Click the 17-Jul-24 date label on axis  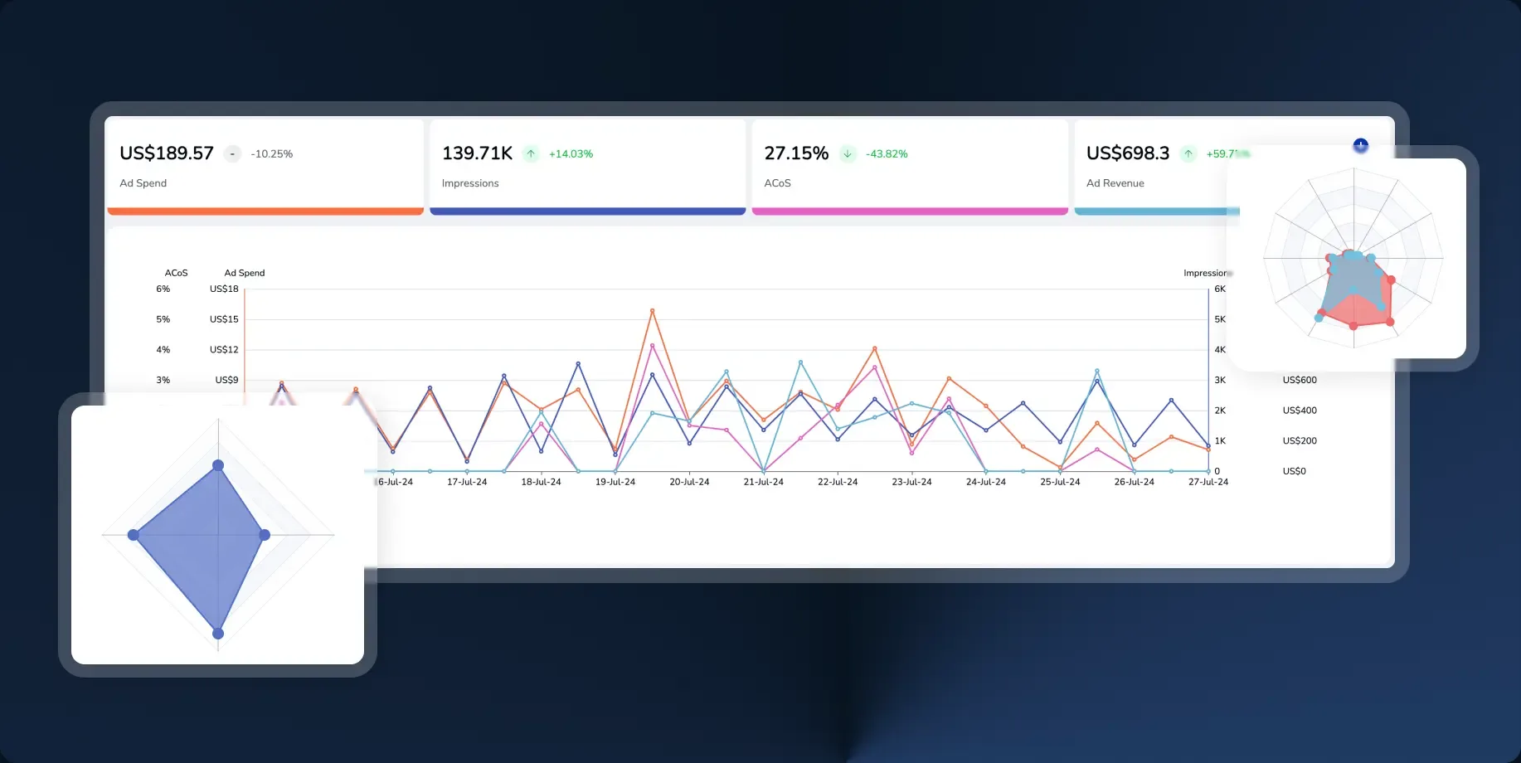pos(467,482)
